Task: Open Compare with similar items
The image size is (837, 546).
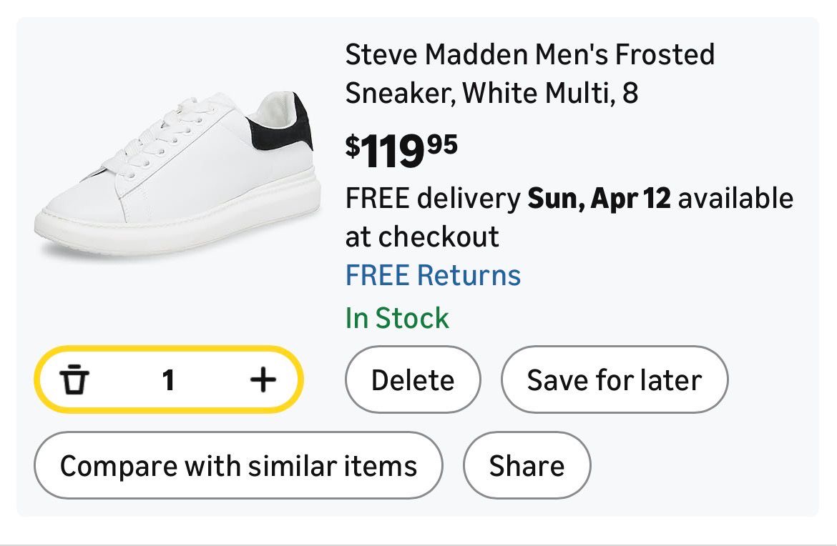Action: point(238,466)
